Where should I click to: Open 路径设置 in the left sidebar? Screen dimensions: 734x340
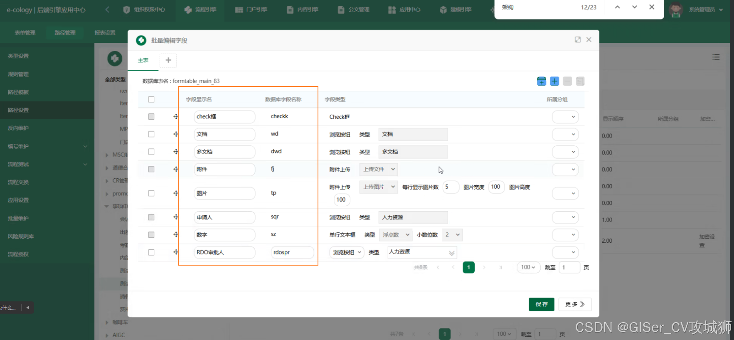[x=47, y=110]
